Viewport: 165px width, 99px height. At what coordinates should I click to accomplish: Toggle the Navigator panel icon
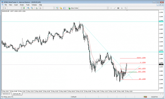click(65, 8)
